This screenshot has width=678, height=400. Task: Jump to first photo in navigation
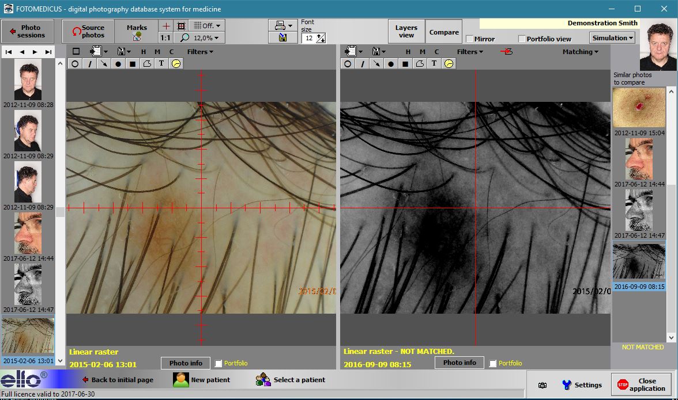click(x=9, y=52)
